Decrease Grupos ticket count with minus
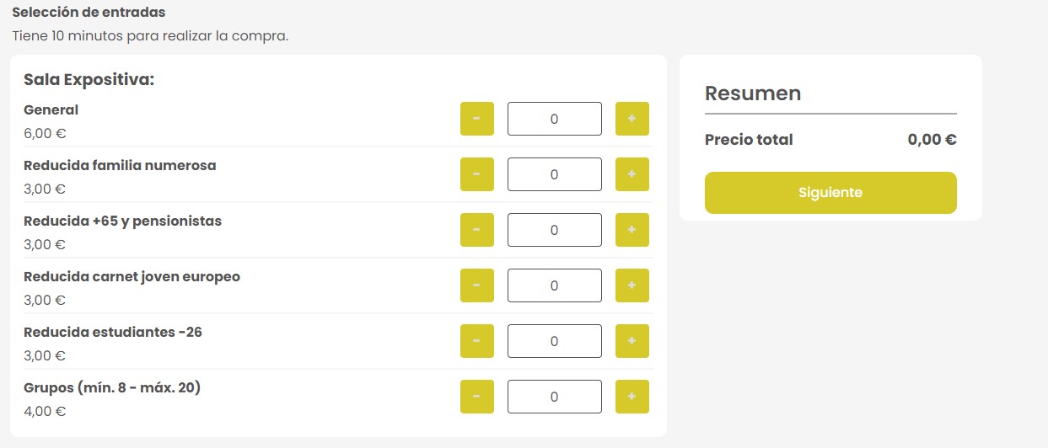 (x=477, y=397)
